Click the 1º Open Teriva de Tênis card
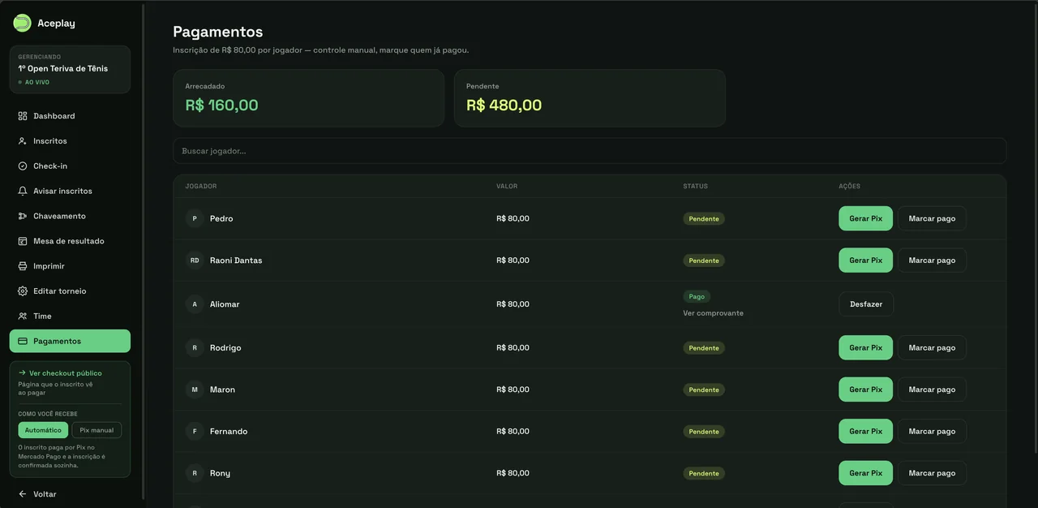The height and width of the screenshot is (508, 1038). tap(70, 70)
